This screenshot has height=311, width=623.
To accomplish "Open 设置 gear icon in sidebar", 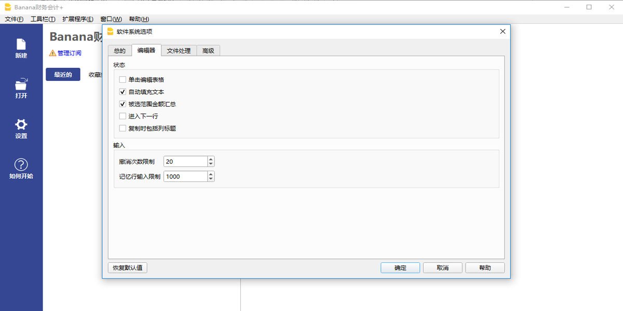I will tap(21, 125).
